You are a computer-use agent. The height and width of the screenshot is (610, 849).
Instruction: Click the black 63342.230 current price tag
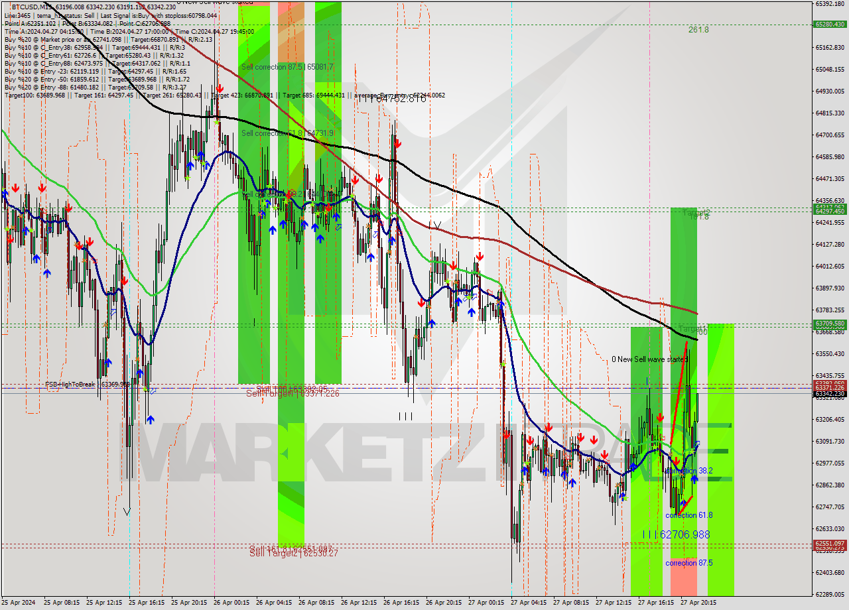pos(829,394)
